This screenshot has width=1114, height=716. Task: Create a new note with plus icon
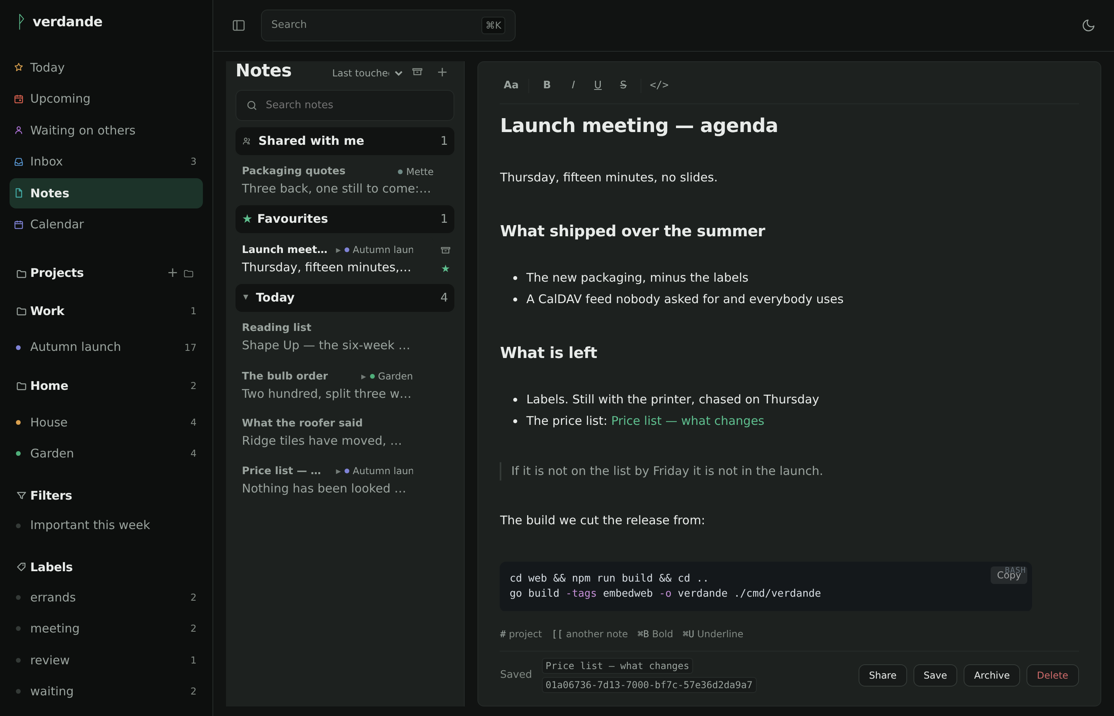pos(442,72)
